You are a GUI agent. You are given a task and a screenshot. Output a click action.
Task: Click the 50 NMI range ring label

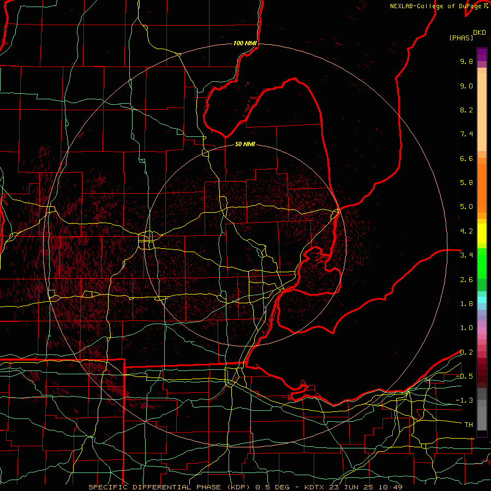(x=245, y=144)
